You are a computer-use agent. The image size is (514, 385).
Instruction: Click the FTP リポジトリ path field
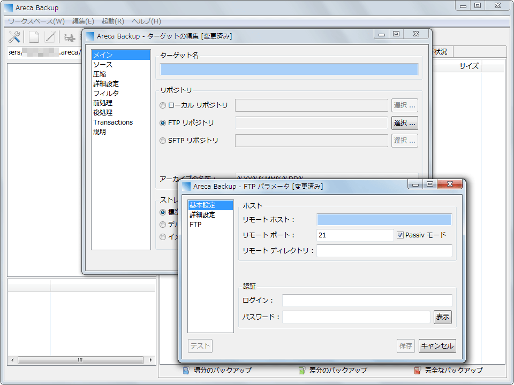(x=312, y=123)
